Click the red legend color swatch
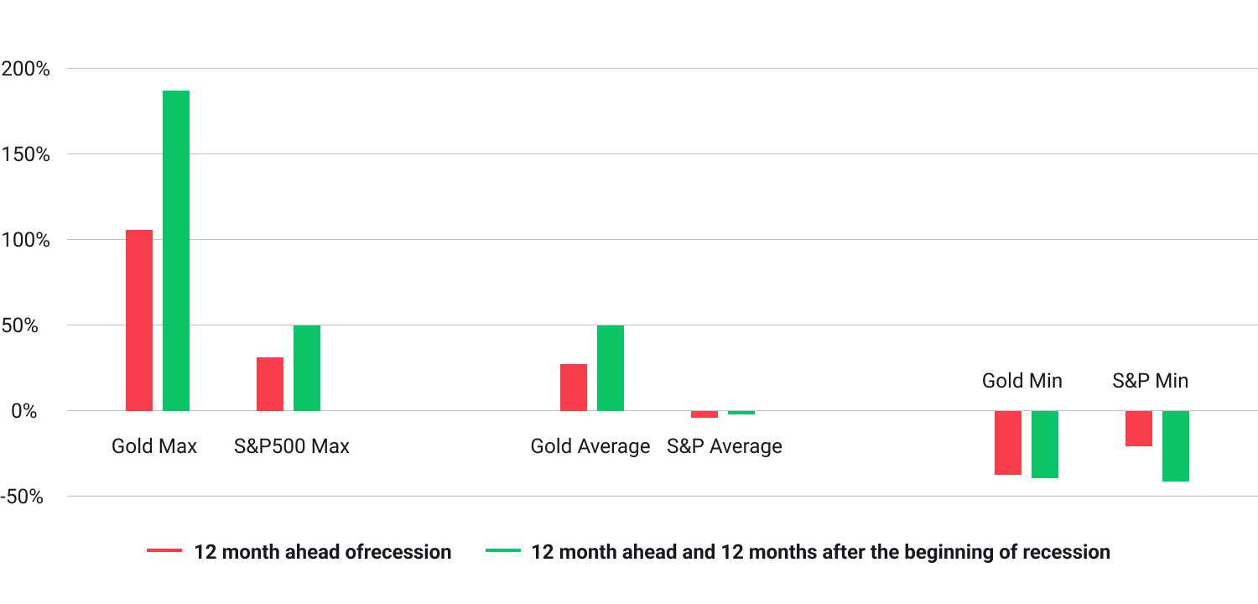 click(164, 551)
